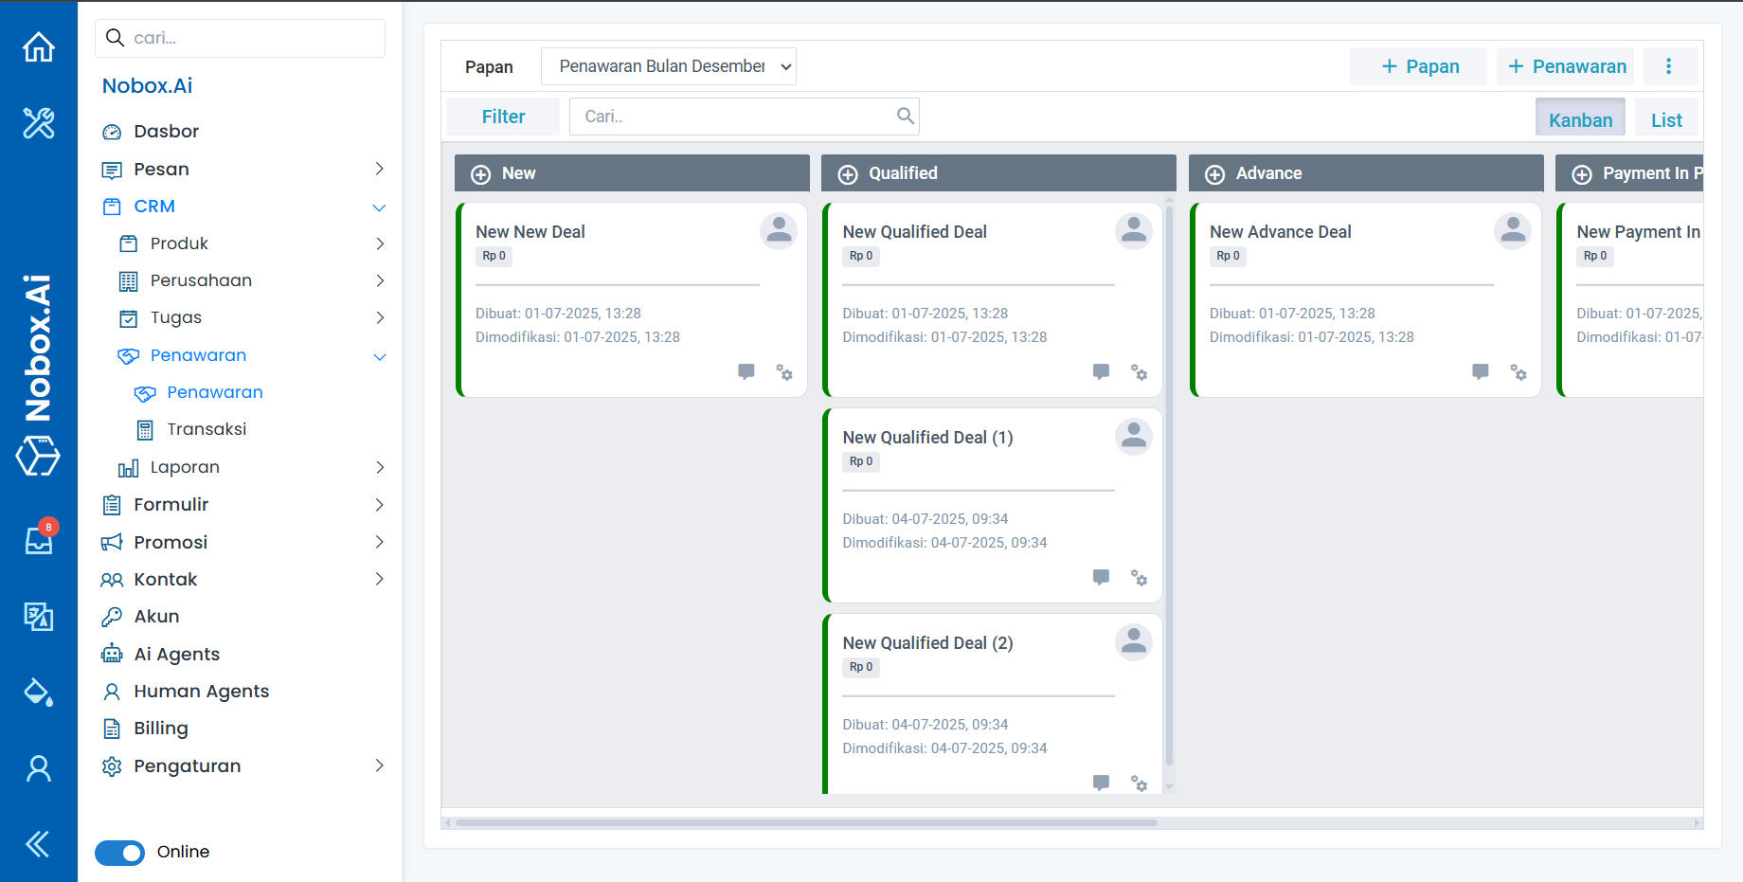Click the Filter button

pyautogui.click(x=503, y=117)
